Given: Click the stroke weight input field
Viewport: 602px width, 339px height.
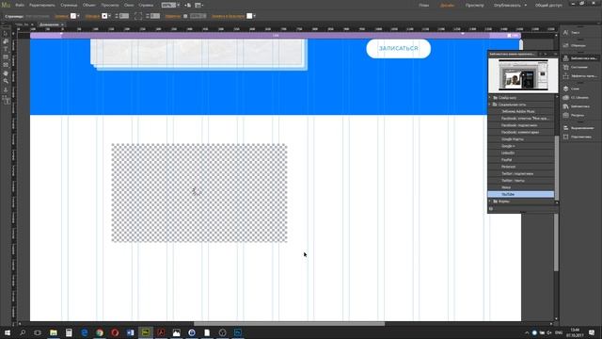Looking at the screenshot, I should (x=124, y=16).
